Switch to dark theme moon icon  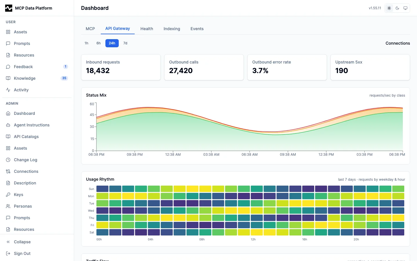[397, 8]
